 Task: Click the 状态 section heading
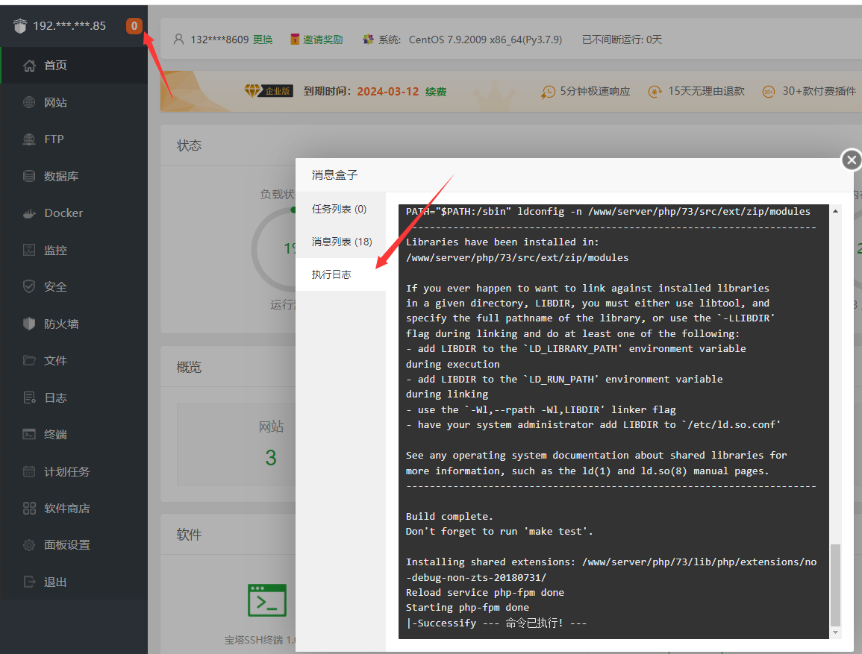189,145
